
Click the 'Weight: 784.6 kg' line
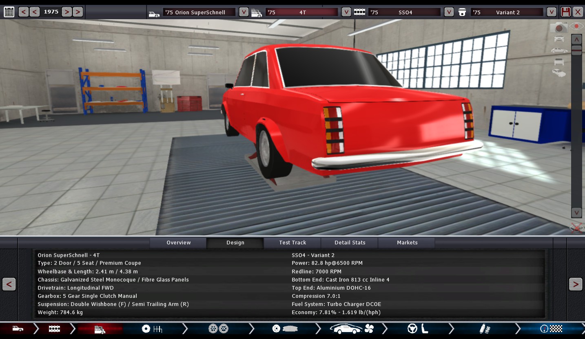[x=60, y=313]
